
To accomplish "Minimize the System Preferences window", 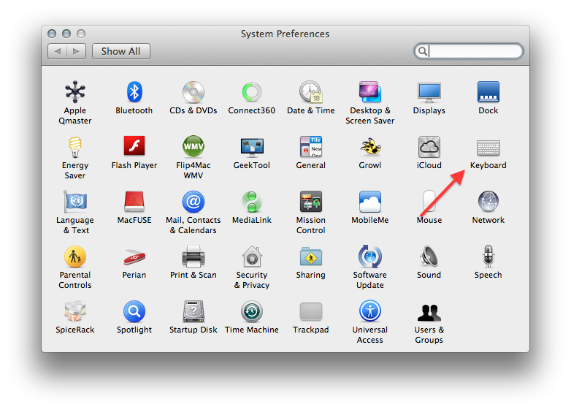I will pos(66,34).
